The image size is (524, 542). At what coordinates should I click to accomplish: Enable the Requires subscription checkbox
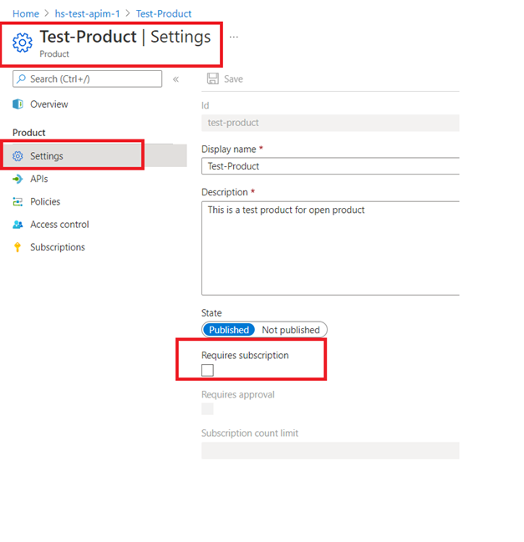point(207,370)
